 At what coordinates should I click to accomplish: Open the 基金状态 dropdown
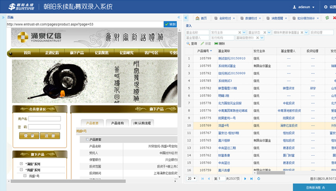[x=267, y=33]
